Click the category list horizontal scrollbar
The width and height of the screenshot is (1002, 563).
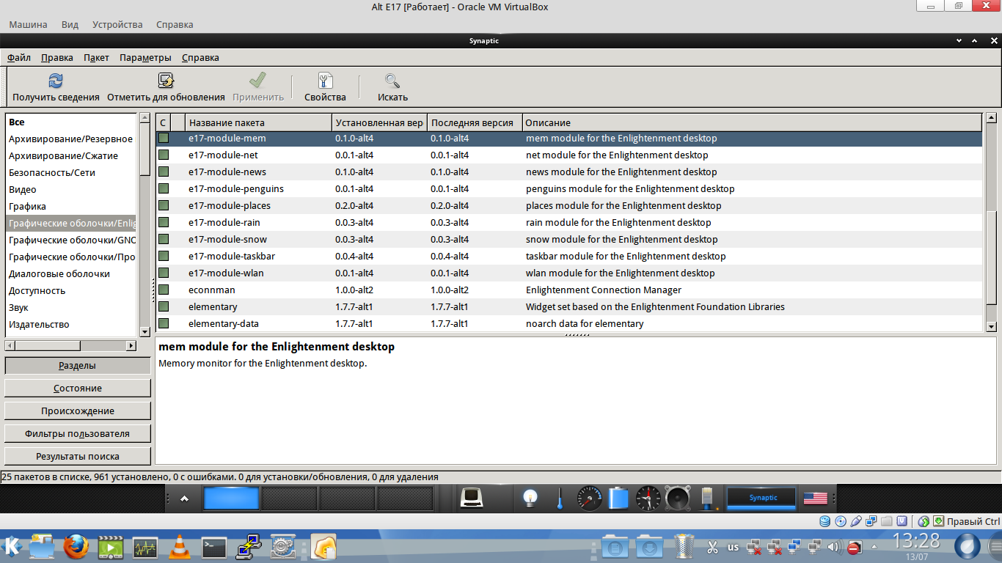pos(71,345)
